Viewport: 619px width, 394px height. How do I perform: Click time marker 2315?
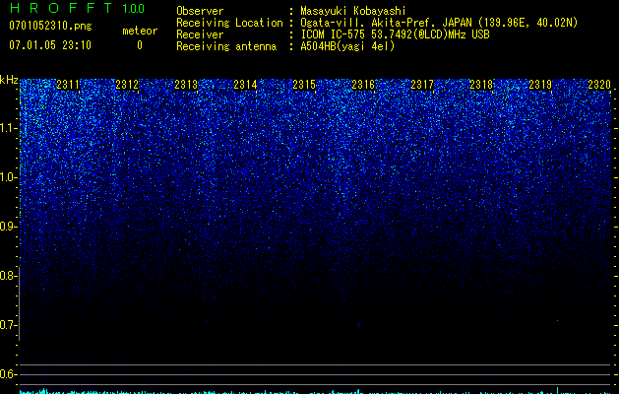point(304,85)
